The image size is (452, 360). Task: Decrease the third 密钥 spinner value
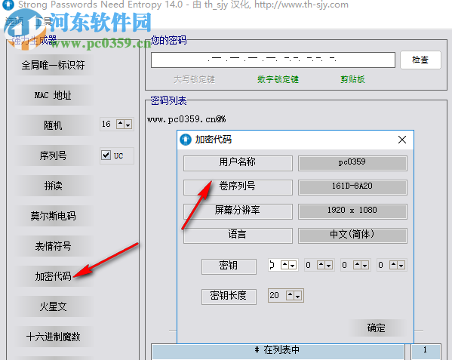point(365,265)
